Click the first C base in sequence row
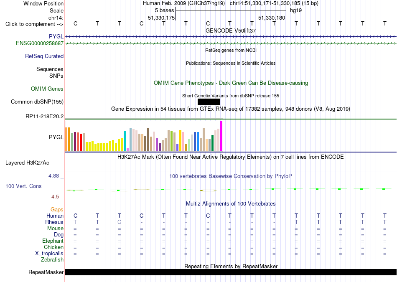The image size is (397, 282). tap(76, 23)
